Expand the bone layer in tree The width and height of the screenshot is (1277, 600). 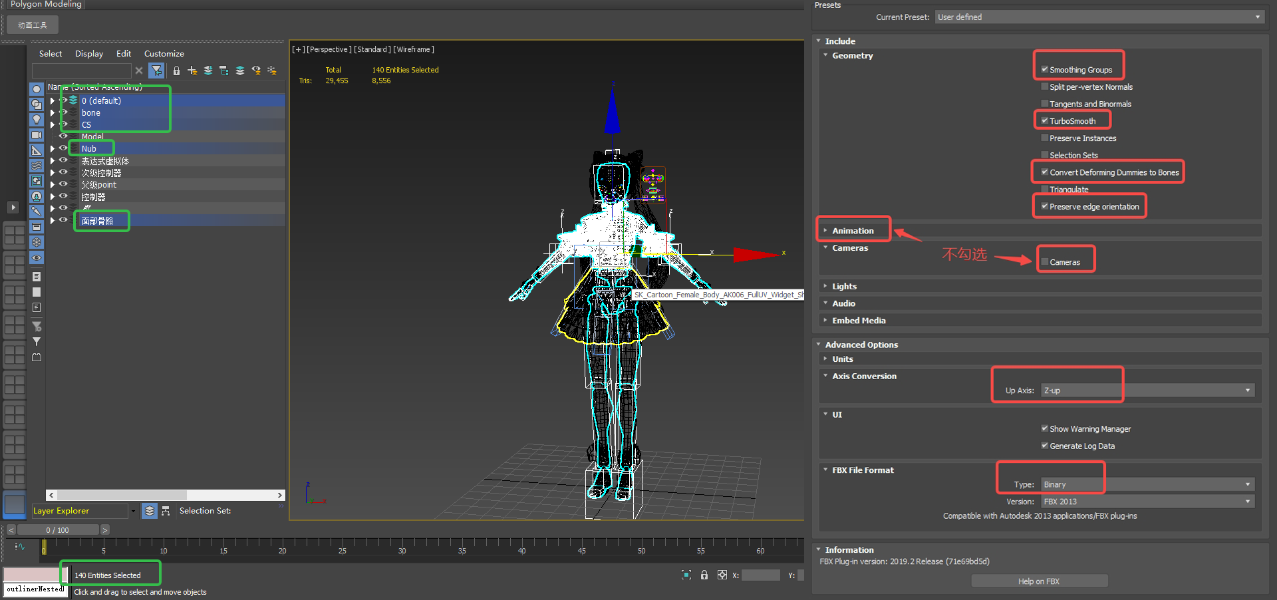click(x=53, y=113)
